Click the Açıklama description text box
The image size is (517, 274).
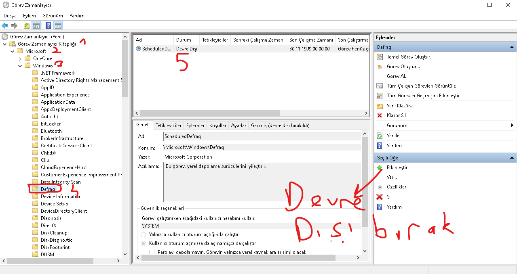coord(262,182)
